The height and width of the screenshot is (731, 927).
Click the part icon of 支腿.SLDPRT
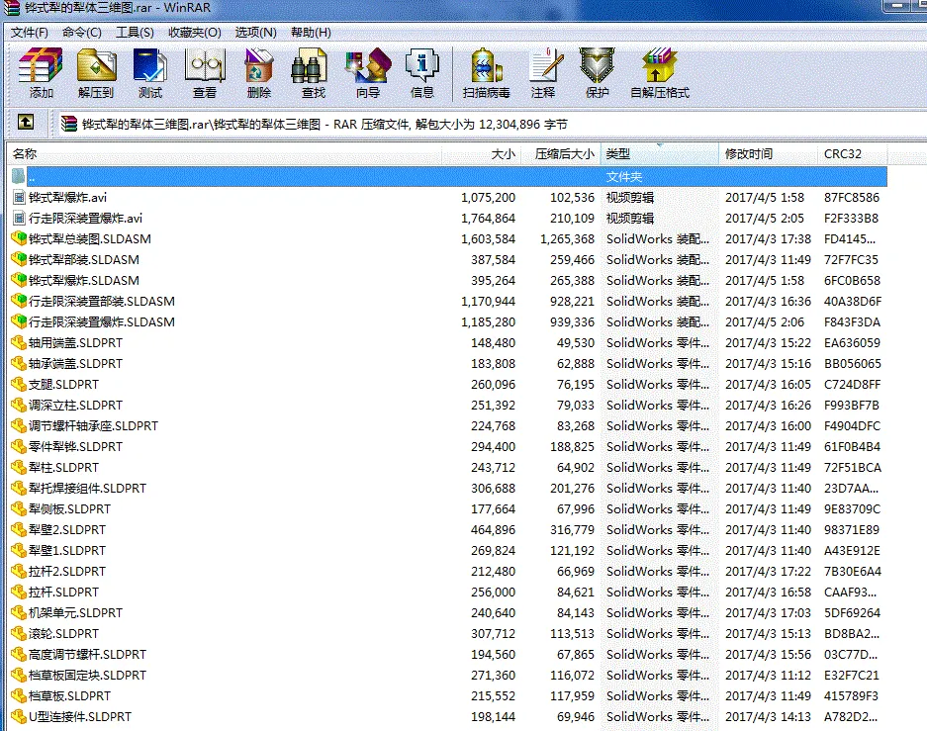19,384
